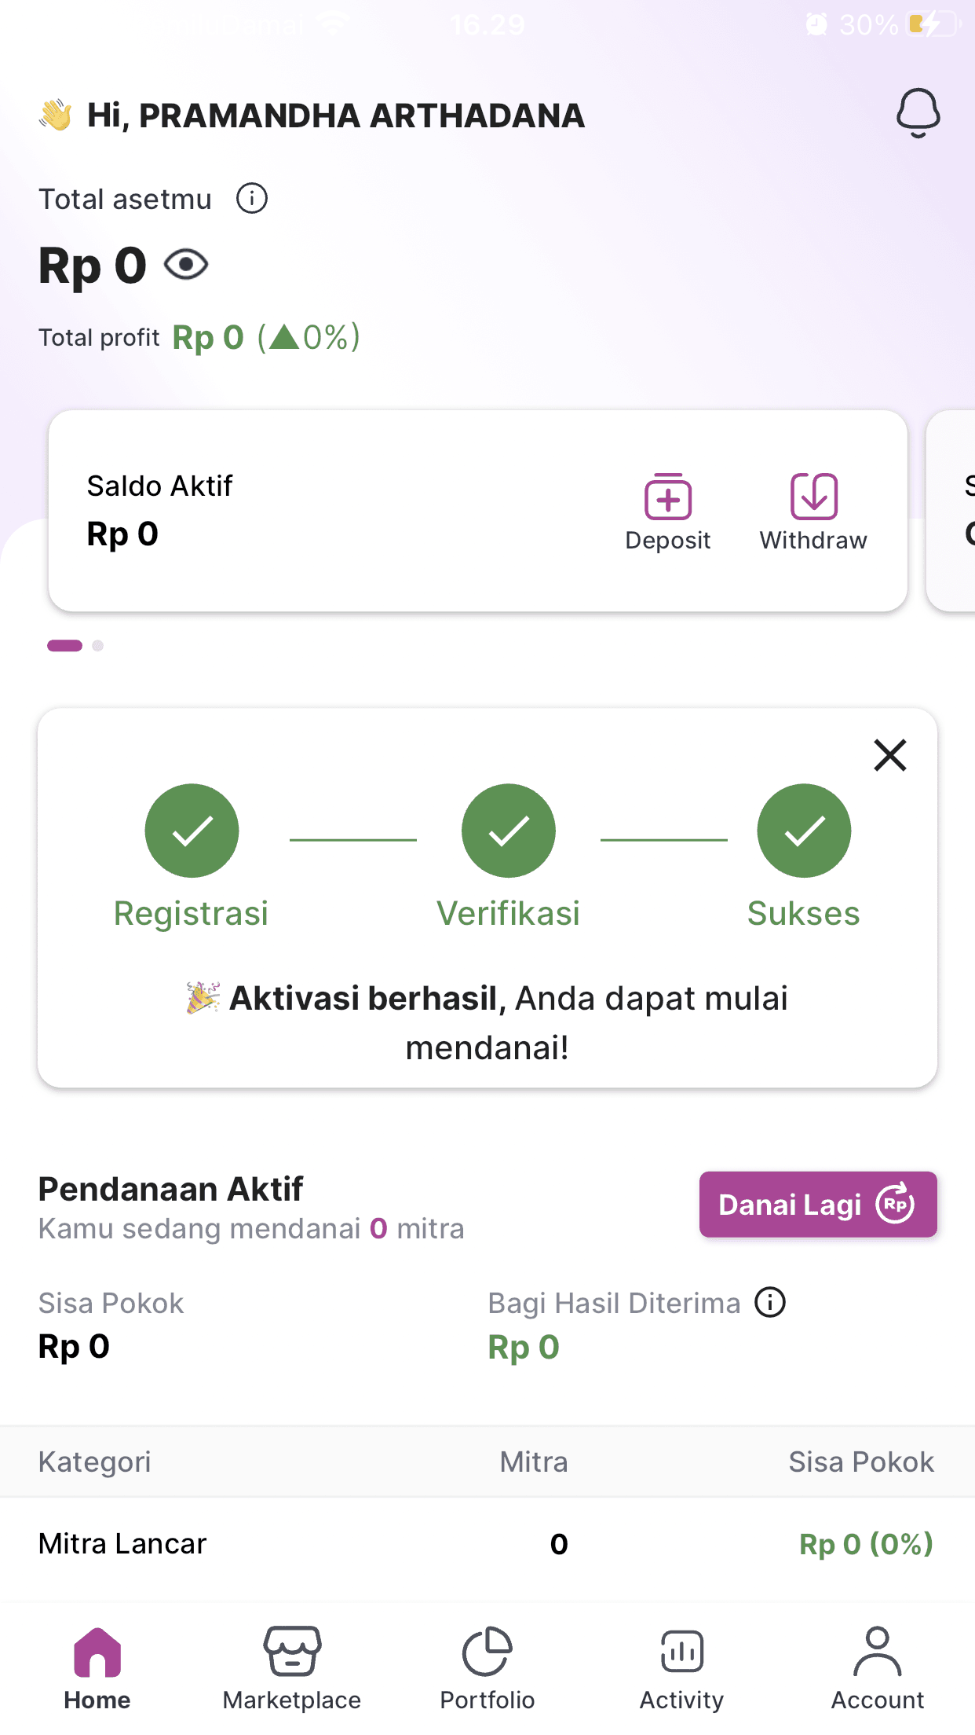Tap the Verifikasi completed checkmark

[x=509, y=831]
